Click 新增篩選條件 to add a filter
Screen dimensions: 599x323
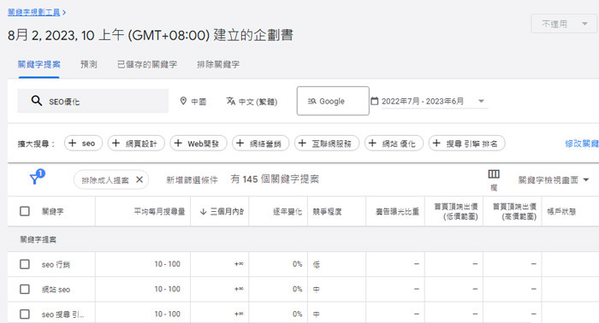tap(193, 179)
